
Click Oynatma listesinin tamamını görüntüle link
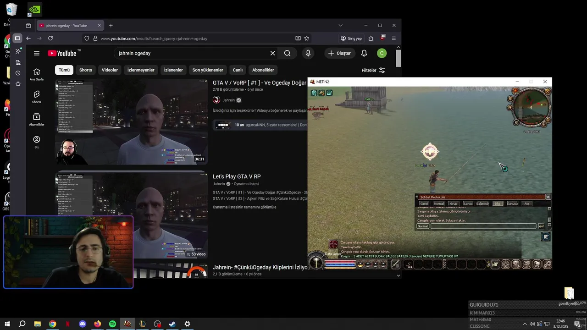coord(244,207)
